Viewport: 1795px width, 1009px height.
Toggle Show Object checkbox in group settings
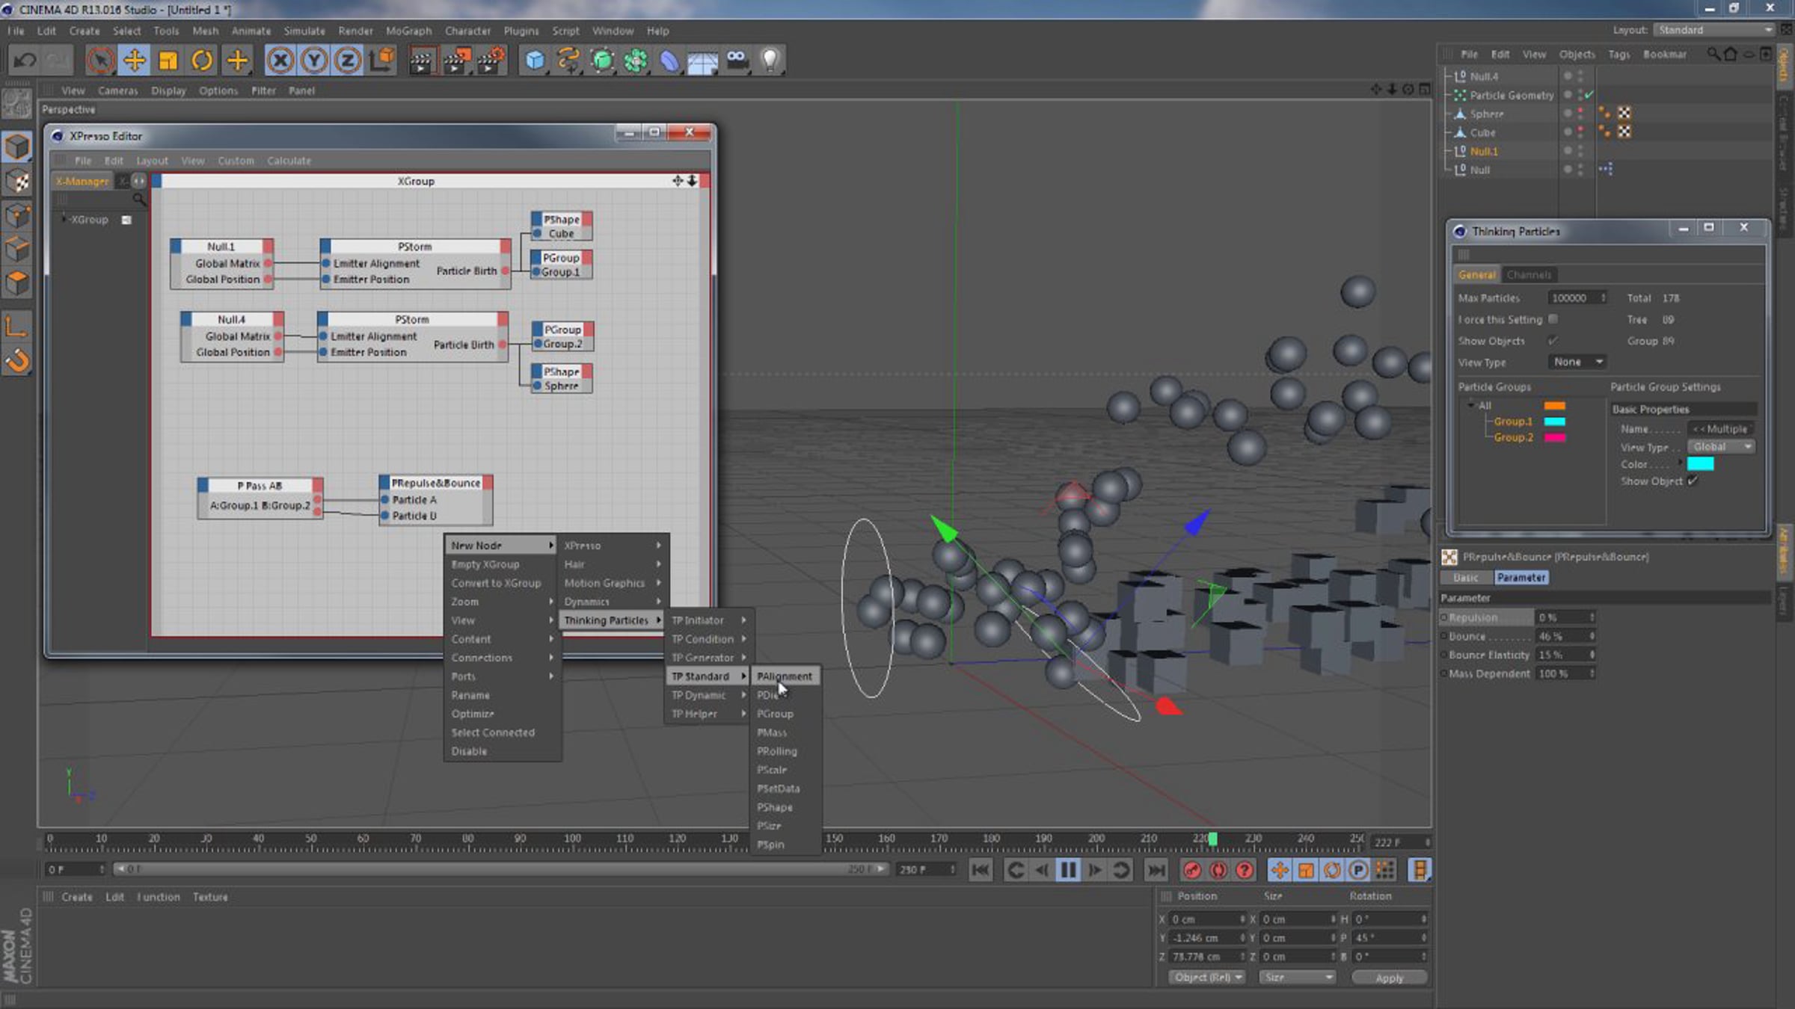pyautogui.click(x=1693, y=481)
